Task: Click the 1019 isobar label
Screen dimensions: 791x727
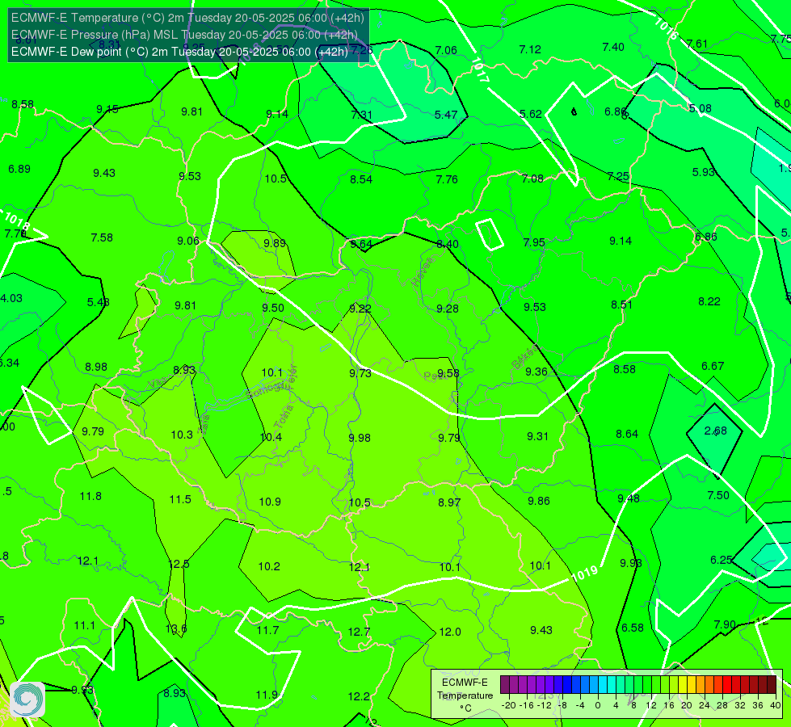Action: click(585, 574)
